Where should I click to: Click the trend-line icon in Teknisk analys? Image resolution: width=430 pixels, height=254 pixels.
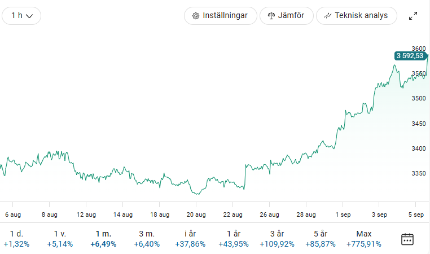pos(327,16)
